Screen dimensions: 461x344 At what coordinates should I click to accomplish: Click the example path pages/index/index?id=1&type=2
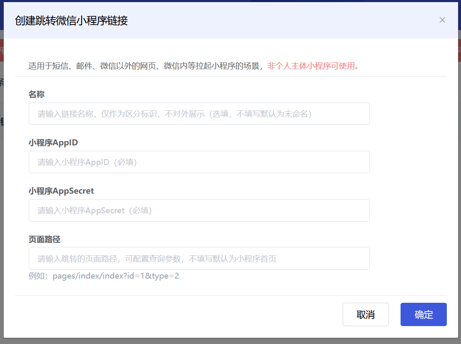pyautogui.click(x=115, y=276)
